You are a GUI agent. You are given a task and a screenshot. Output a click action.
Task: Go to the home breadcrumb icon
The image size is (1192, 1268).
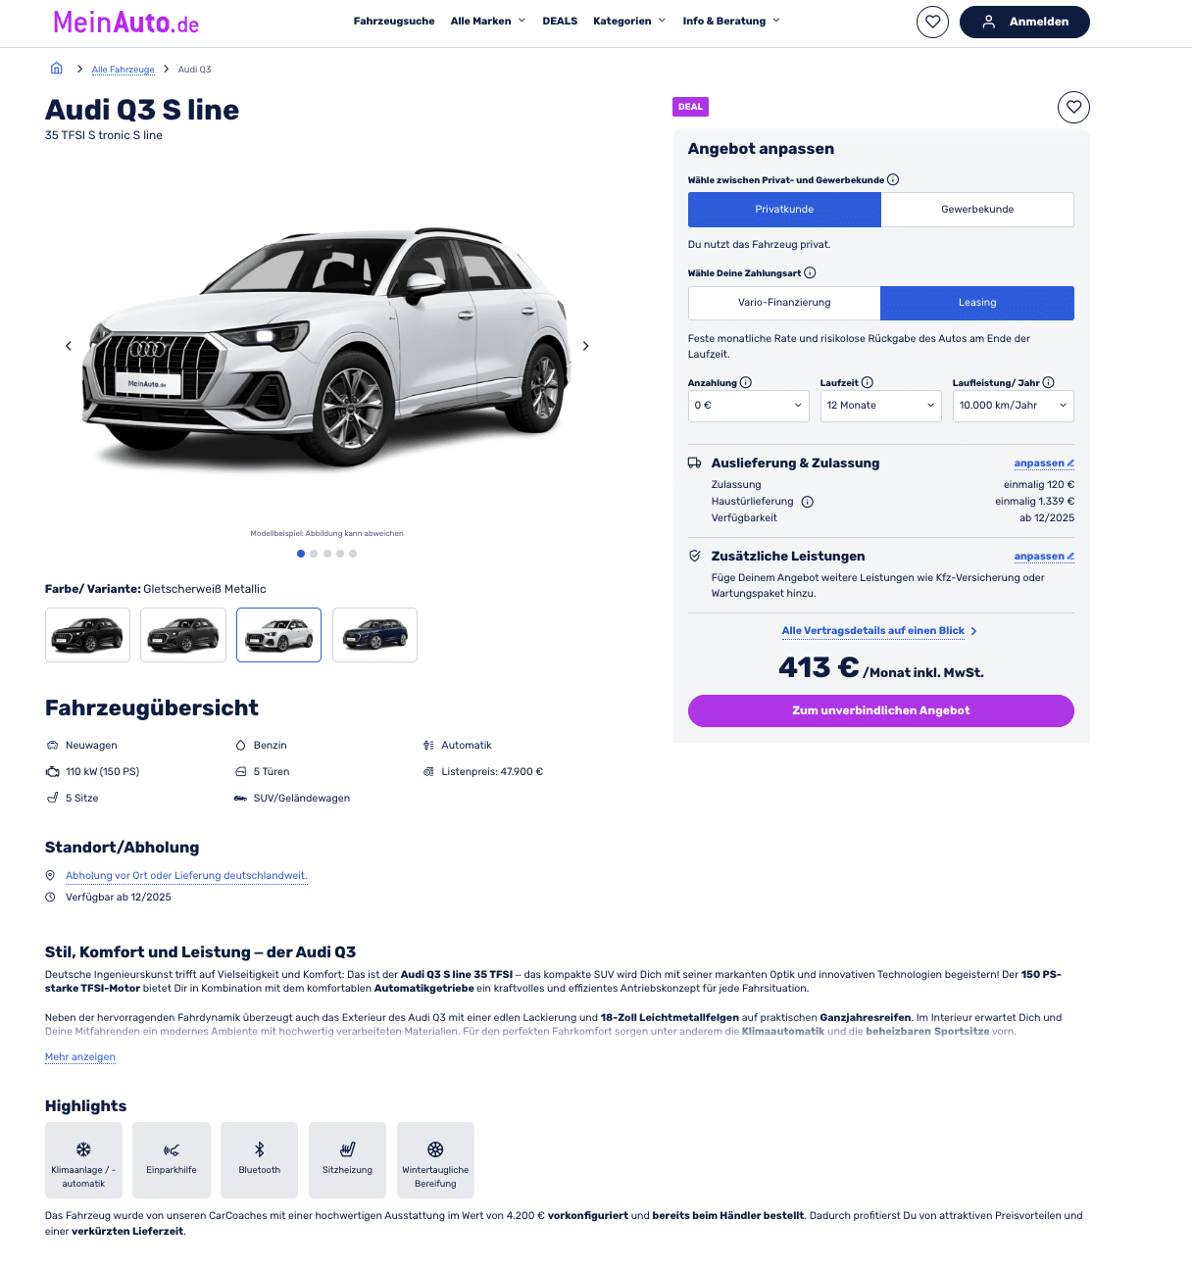click(57, 69)
